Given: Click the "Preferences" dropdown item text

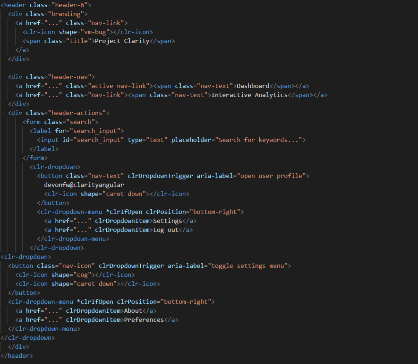Looking at the screenshot, I should (144, 320).
